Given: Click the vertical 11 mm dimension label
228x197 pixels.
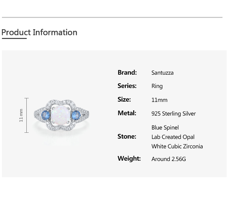Looking at the screenshot, I should (21, 115).
